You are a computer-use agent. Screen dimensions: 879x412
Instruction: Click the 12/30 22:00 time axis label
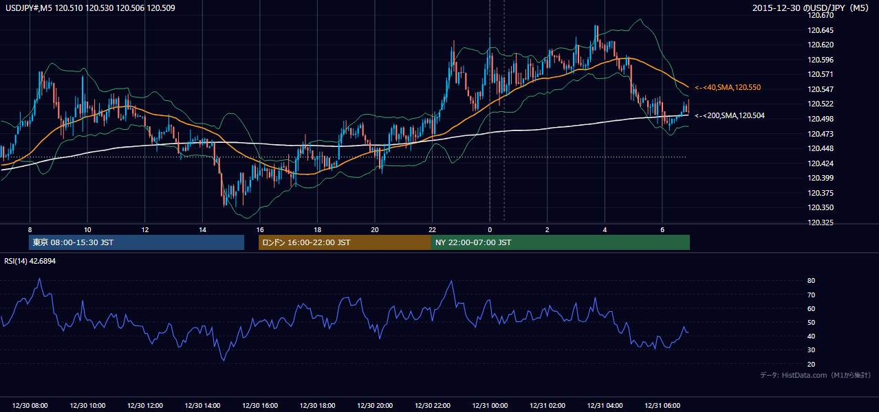[432, 406]
